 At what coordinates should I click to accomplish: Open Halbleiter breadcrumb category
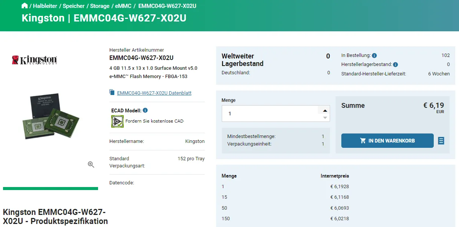[x=45, y=6]
